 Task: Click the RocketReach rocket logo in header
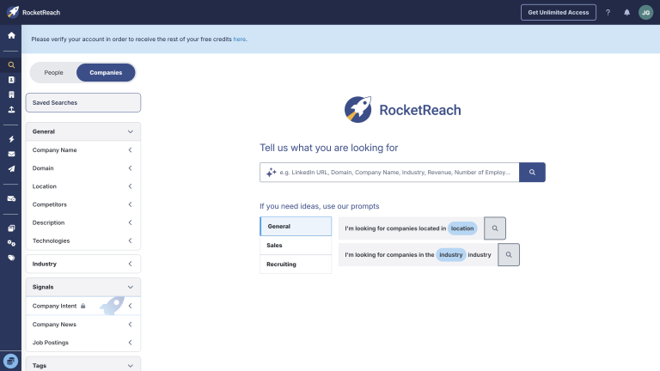pyautogui.click(x=13, y=12)
